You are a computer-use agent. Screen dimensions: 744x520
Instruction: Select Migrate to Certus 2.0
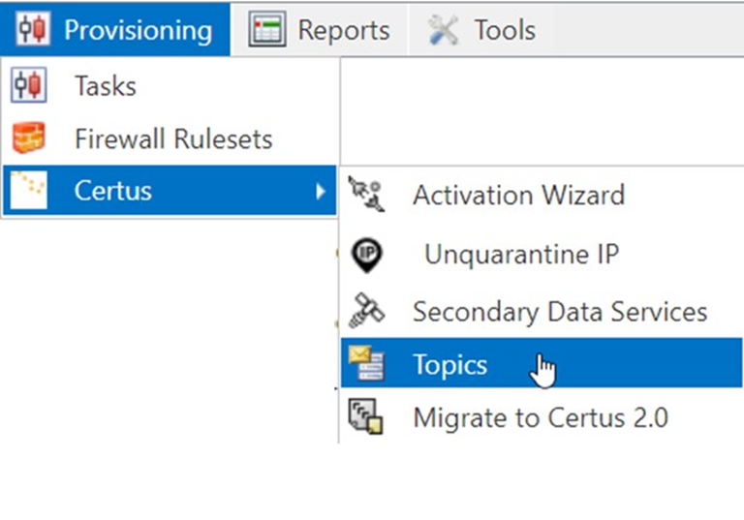(x=540, y=417)
